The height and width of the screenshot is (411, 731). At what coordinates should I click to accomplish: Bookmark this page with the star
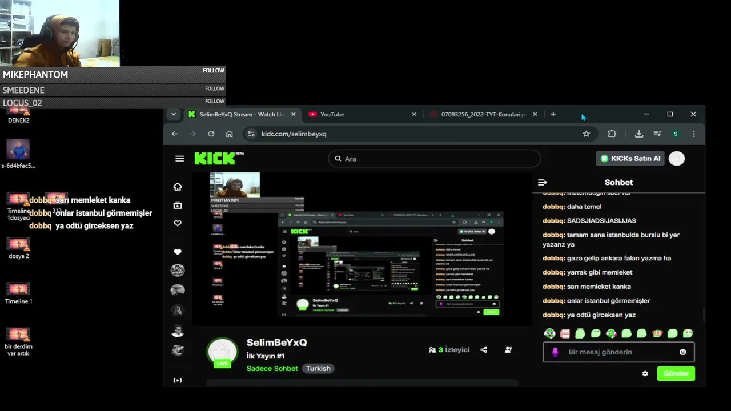click(586, 134)
